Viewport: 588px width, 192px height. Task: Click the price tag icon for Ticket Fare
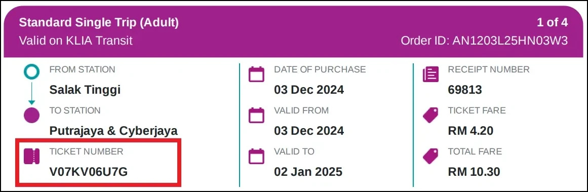(430, 115)
